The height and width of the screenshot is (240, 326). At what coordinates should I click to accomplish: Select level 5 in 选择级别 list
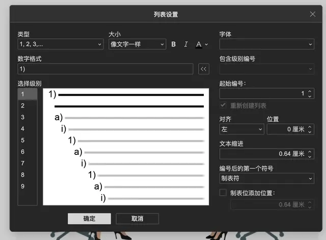(x=28, y=140)
